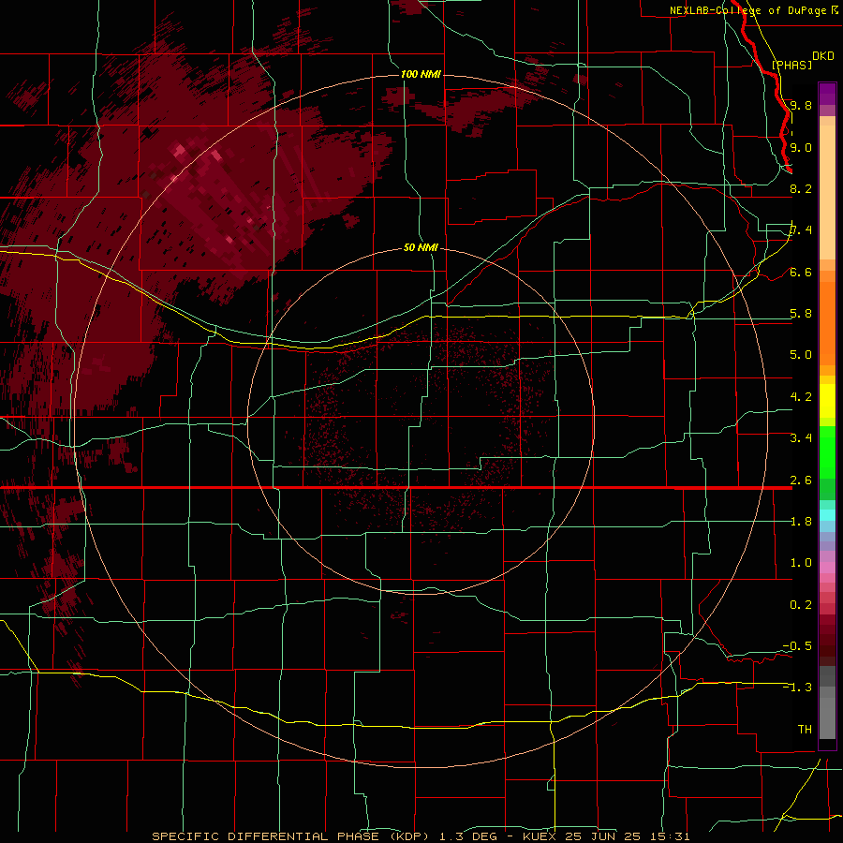Pick the orange segment of the color scale

pos(827,322)
